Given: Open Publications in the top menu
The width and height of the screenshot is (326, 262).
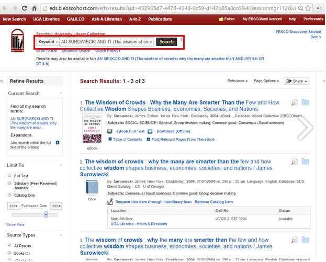Looking at the screenshot, I should (x=160, y=19).
